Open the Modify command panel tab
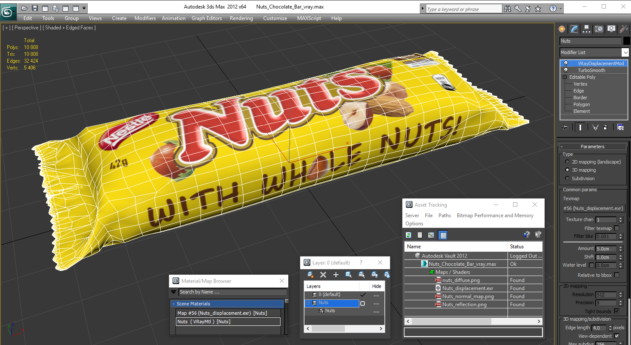 [x=574, y=29]
